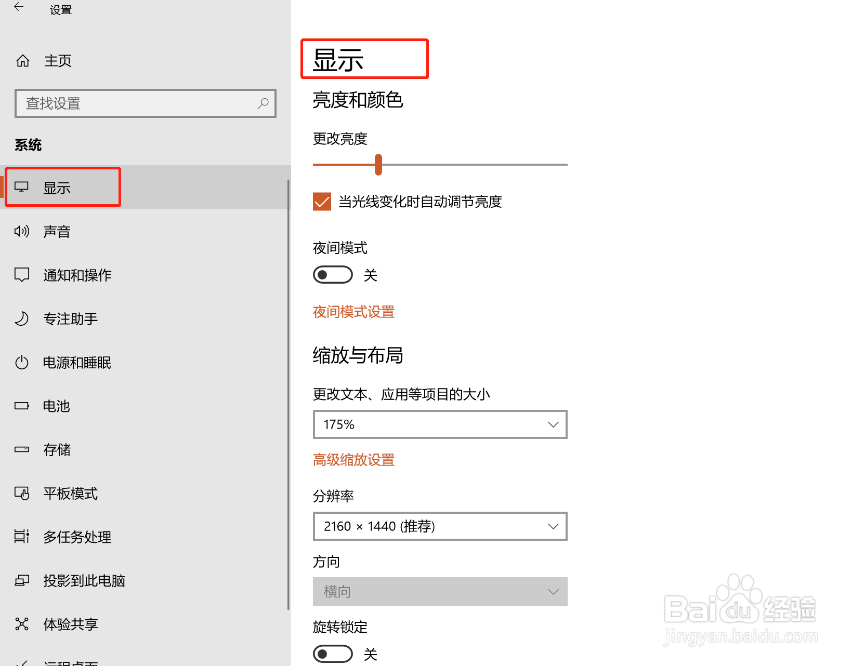865x666 pixels.
Task: Adjust the 更改亮度 brightness slider
Action: [x=379, y=164]
